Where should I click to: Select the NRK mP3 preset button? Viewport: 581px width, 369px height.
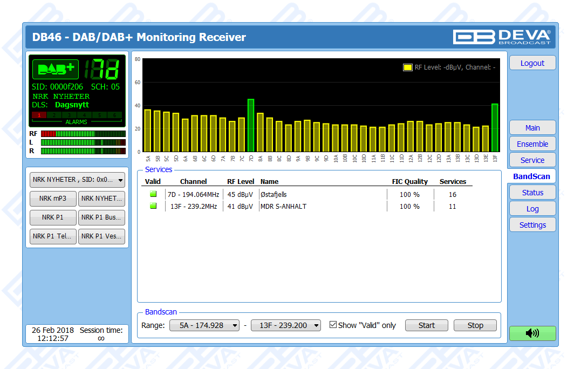pos(53,199)
